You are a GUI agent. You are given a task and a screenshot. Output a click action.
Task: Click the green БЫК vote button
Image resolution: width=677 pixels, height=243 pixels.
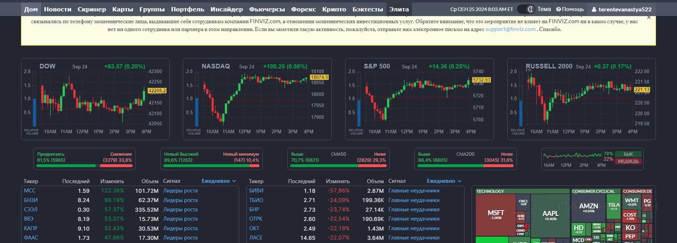(628, 154)
